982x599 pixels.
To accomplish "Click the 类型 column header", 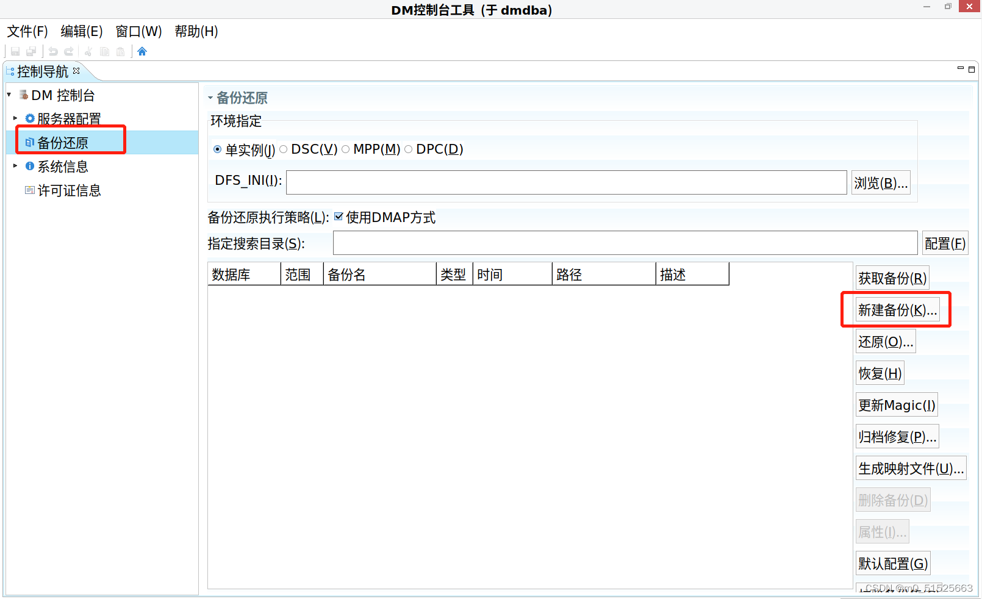I will click(455, 274).
